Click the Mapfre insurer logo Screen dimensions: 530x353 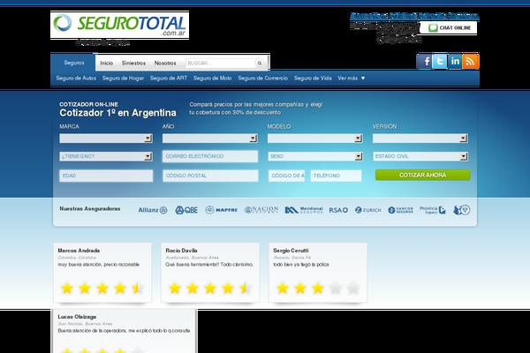click(x=222, y=210)
